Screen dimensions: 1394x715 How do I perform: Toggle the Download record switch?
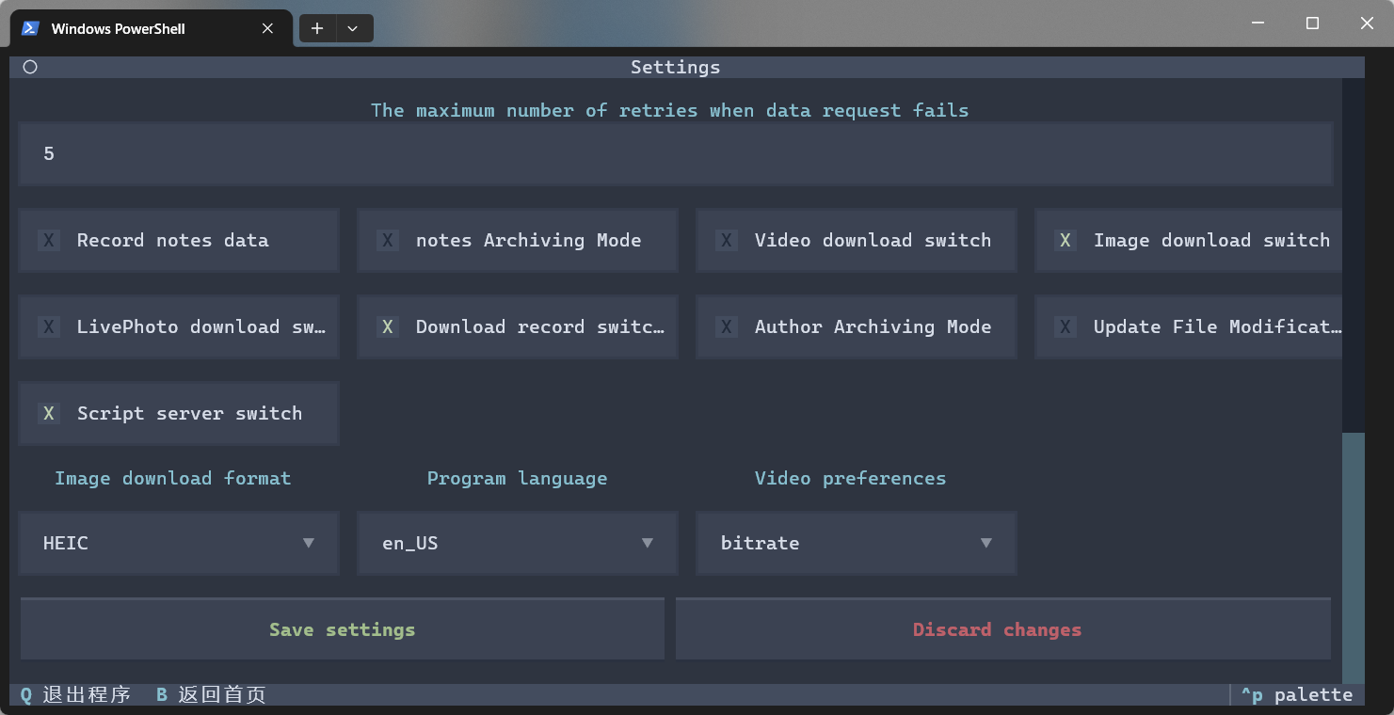click(388, 327)
